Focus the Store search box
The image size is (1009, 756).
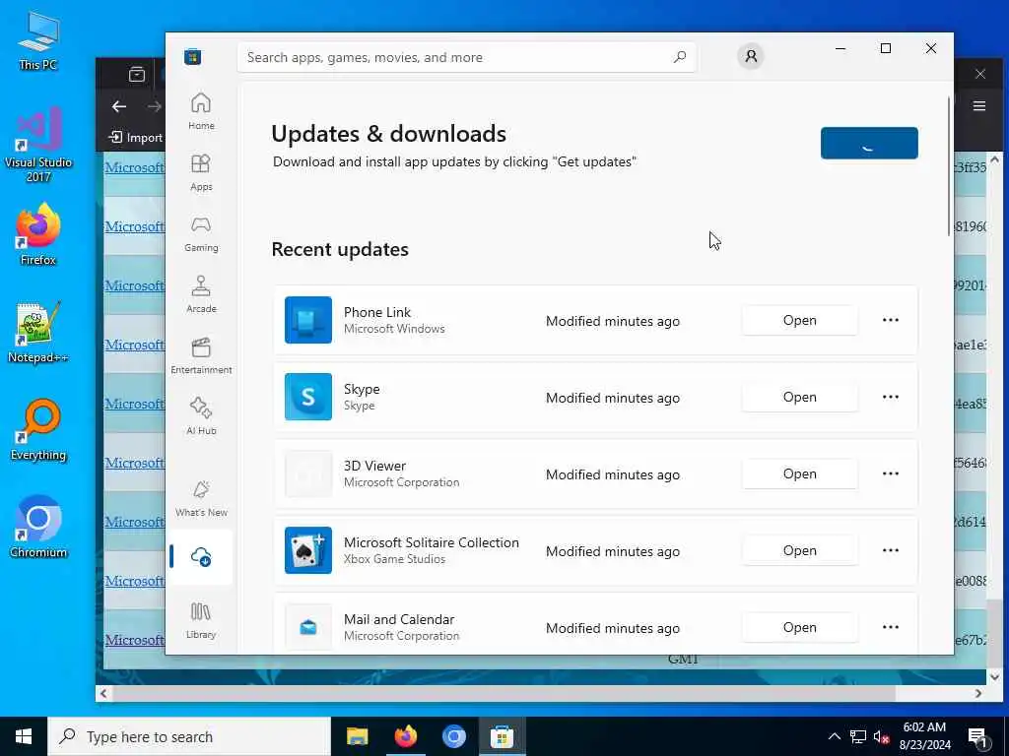(466, 57)
